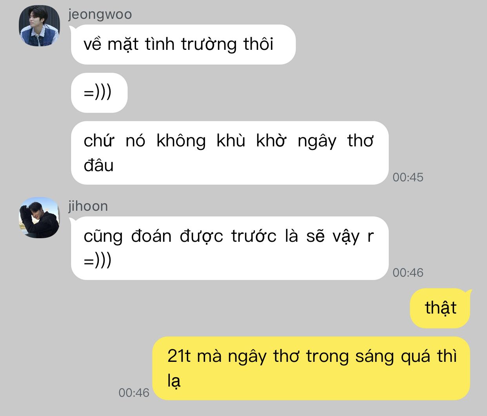This screenshot has height=416, width=487.
Task: Click the tail of jihoon's message bubble
Action: (x=72, y=221)
